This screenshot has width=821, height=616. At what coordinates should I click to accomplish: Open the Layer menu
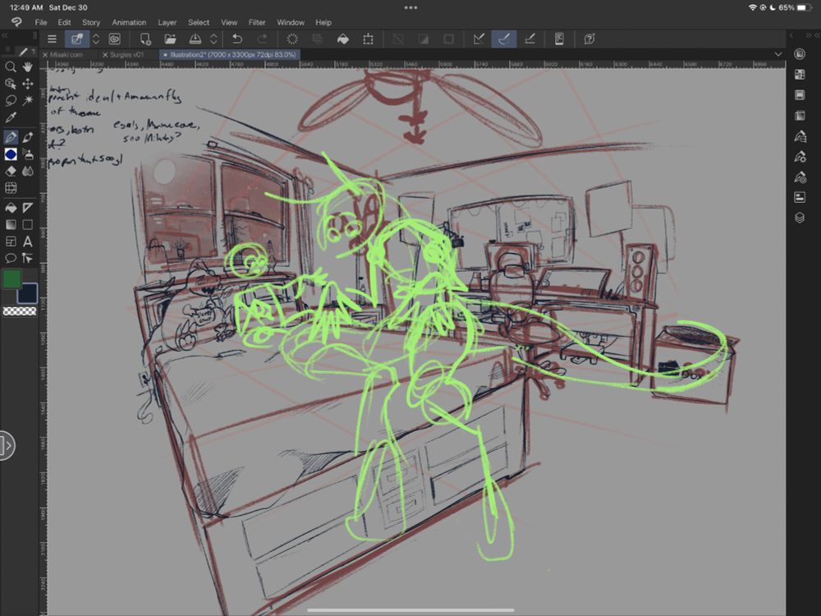(167, 22)
